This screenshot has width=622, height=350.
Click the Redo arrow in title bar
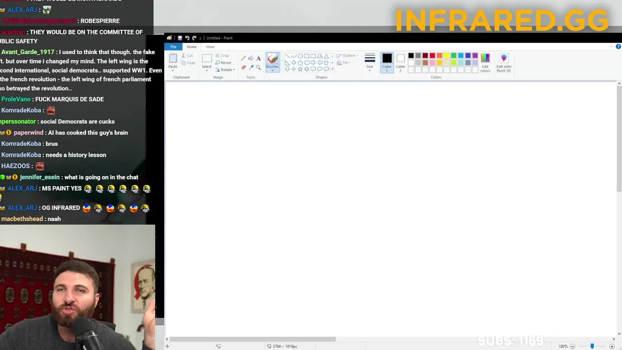(194, 38)
